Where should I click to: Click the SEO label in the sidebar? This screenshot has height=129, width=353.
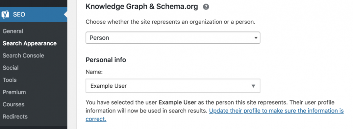[x=19, y=14]
